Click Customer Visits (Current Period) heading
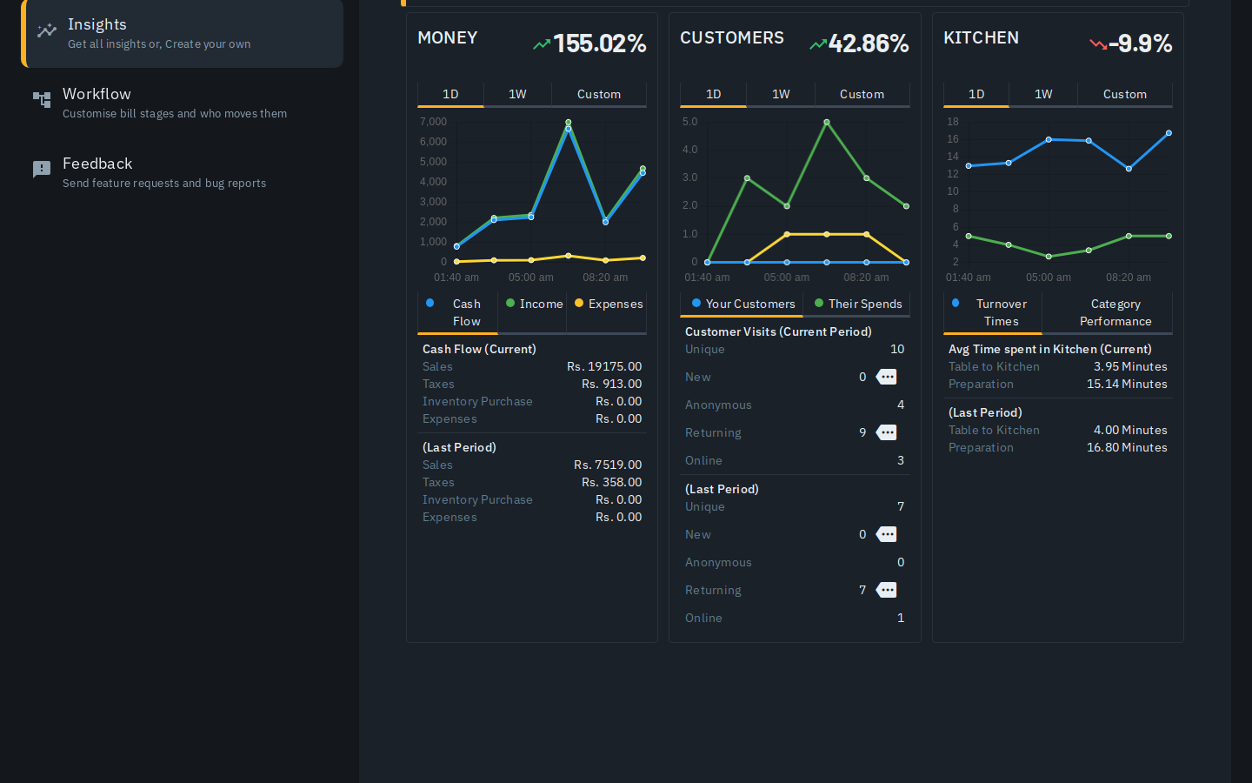The image size is (1252, 783). coord(778,331)
